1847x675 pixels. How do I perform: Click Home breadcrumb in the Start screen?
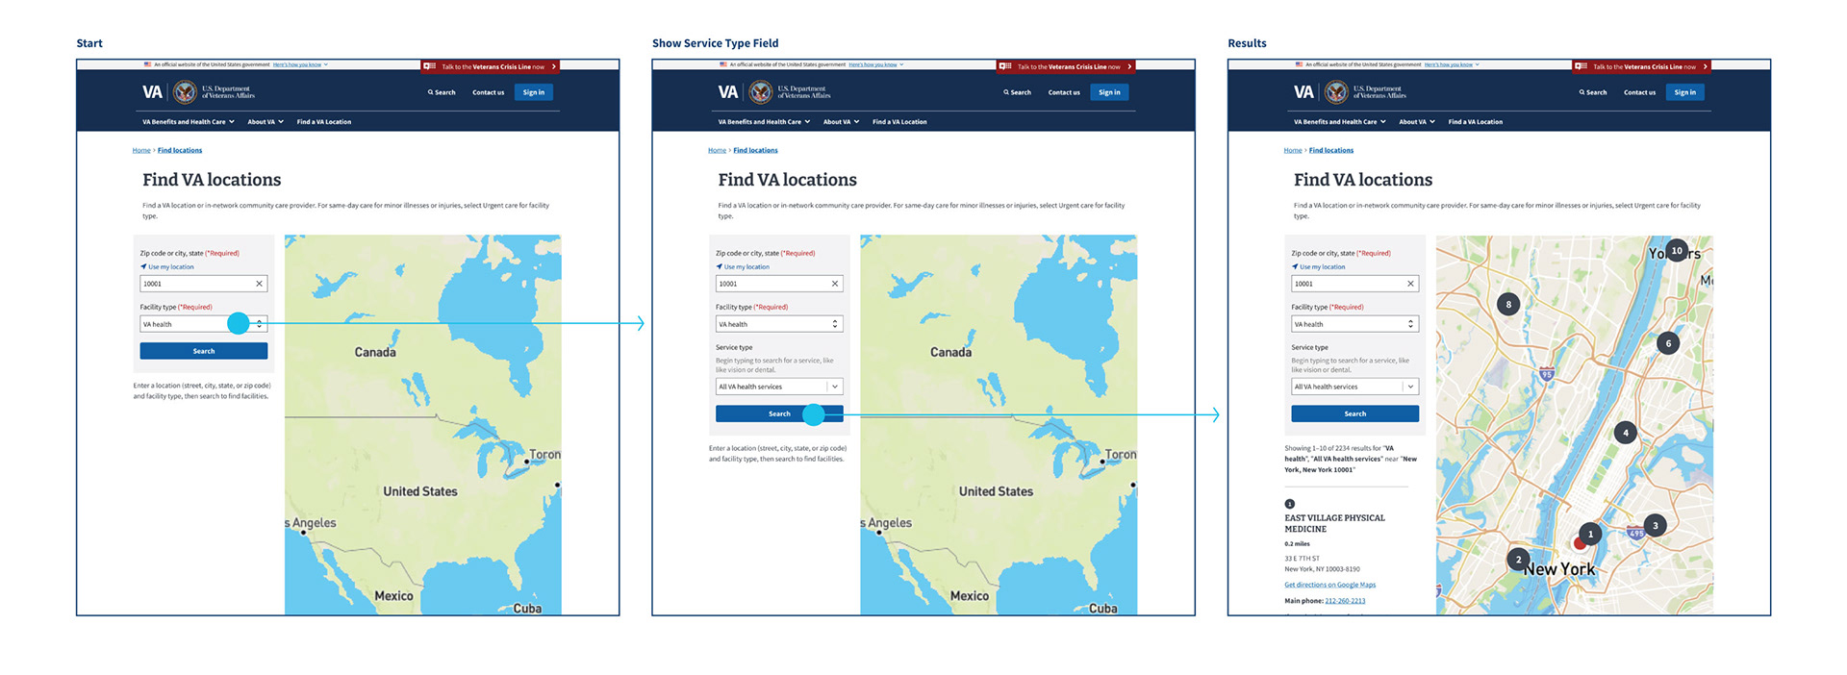point(141,150)
